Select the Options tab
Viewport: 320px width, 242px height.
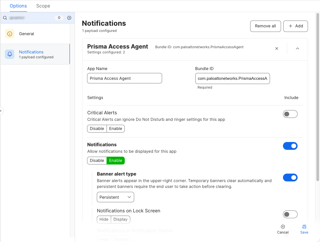point(18,6)
